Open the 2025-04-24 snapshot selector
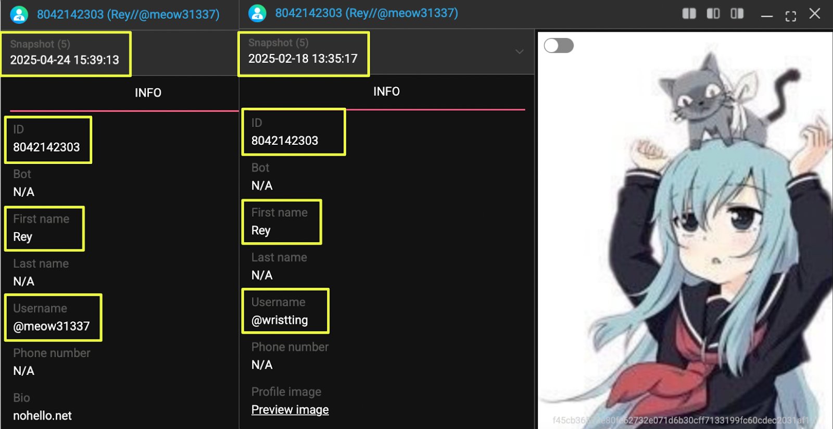 (x=65, y=54)
